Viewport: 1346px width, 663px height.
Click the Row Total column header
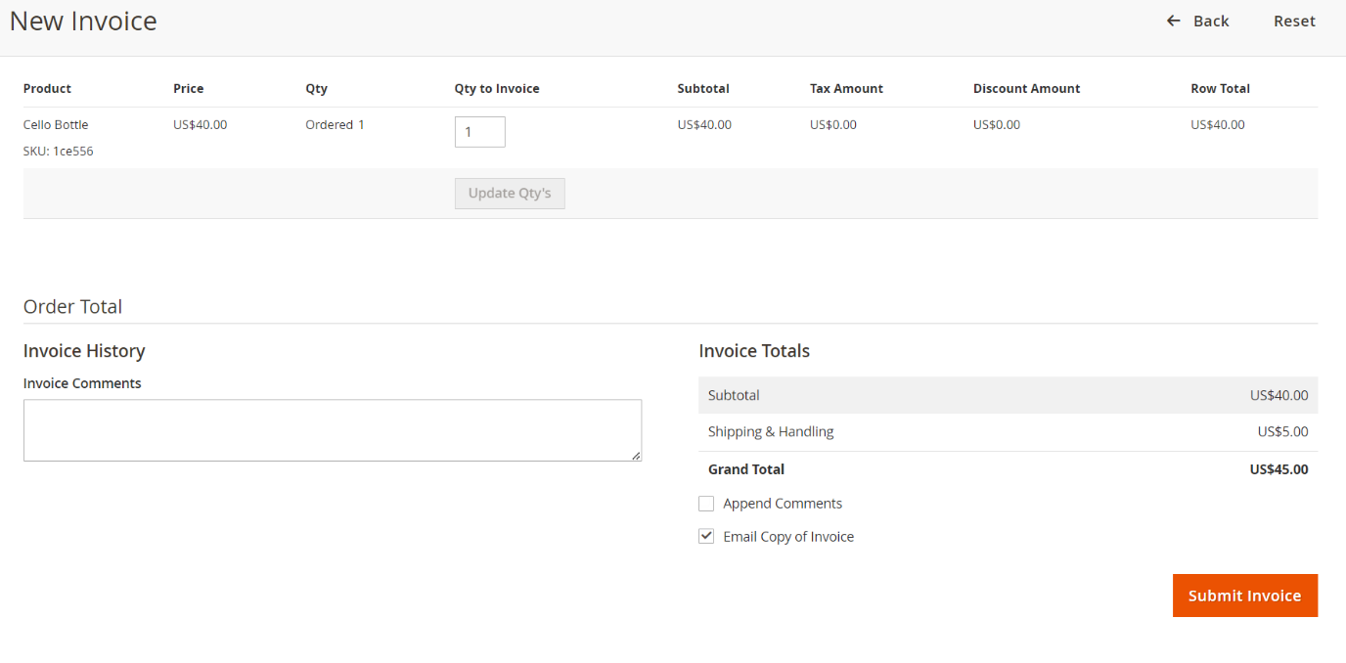pos(1220,89)
